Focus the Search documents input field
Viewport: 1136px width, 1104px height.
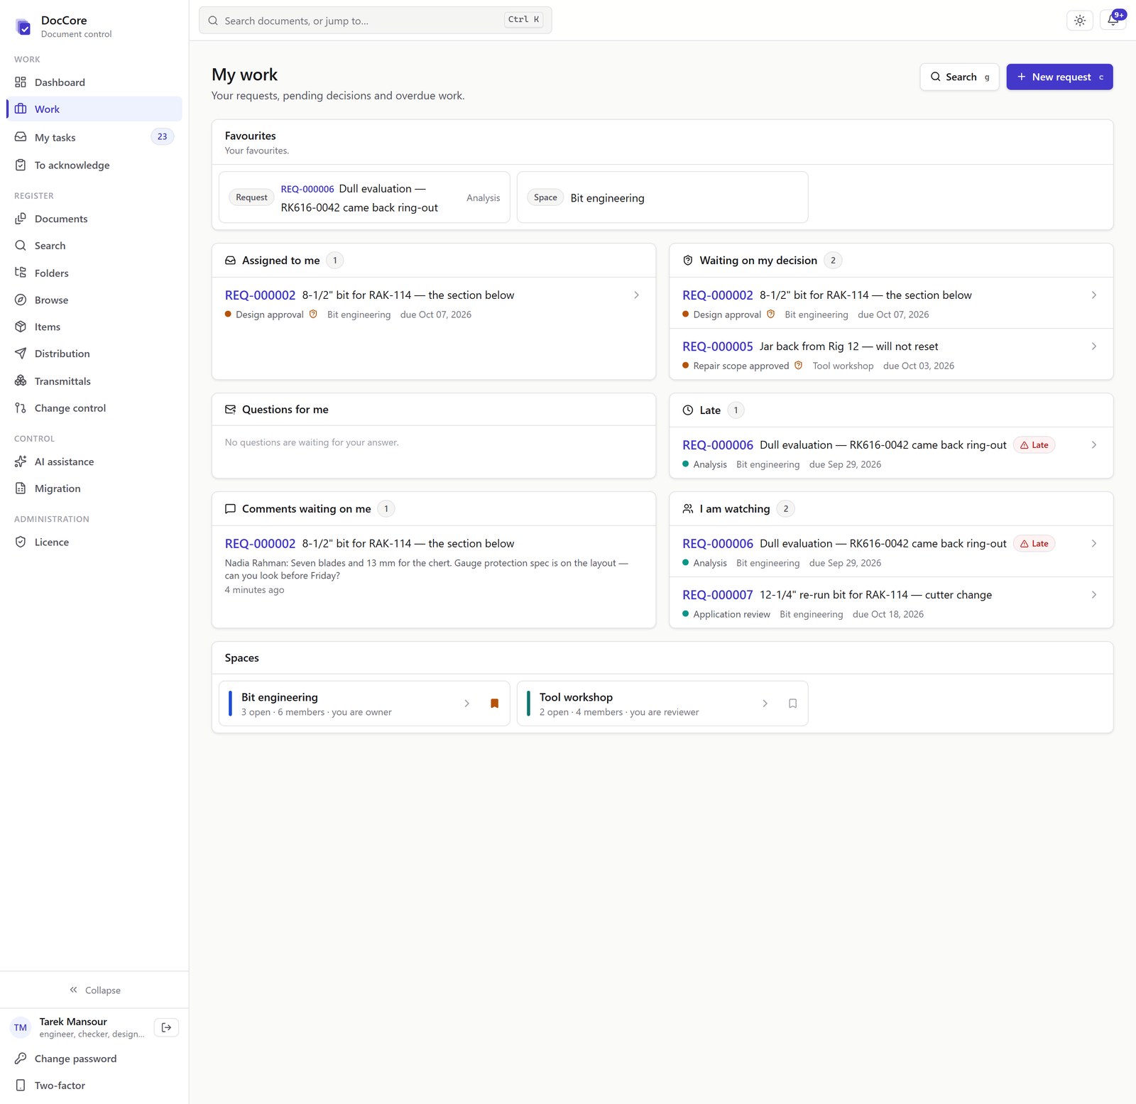375,21
